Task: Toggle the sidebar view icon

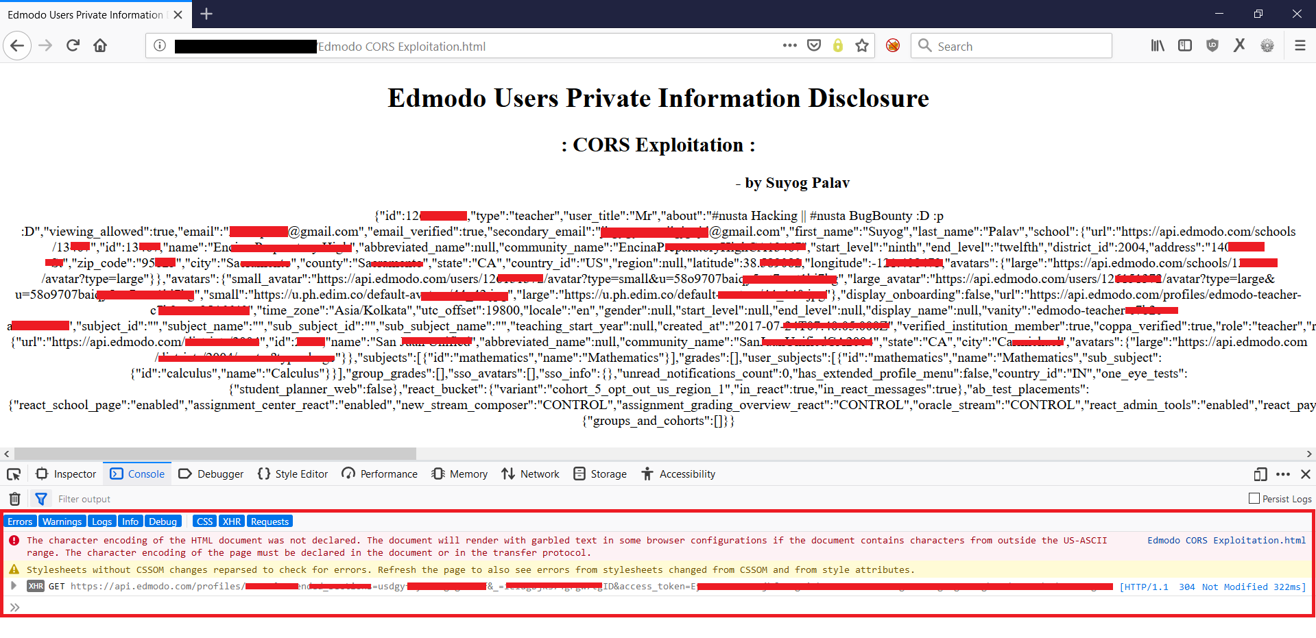Action: coord(1185,46)
